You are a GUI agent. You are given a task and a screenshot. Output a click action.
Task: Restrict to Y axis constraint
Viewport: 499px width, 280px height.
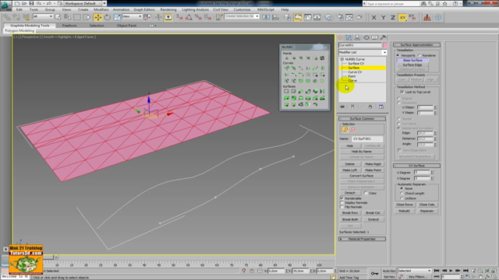[x=384, y=18]
